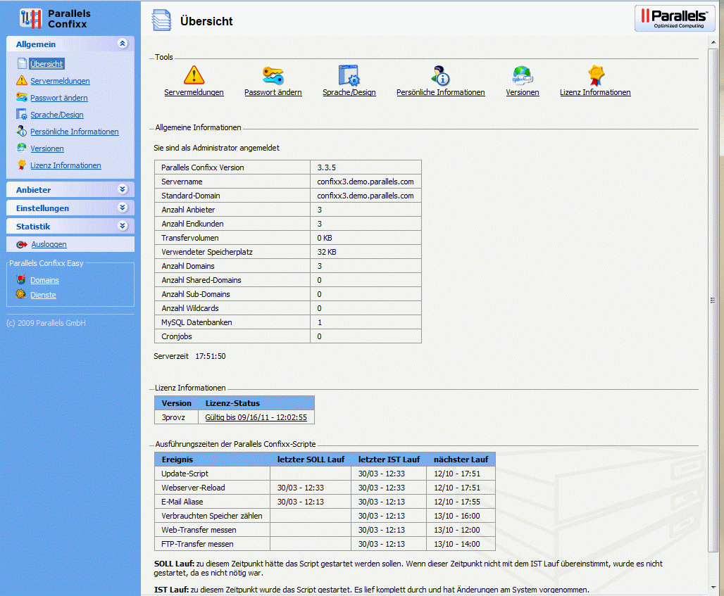Collapse the Allgemein sidebar section

pyautogui.click(x=123, y=44)
